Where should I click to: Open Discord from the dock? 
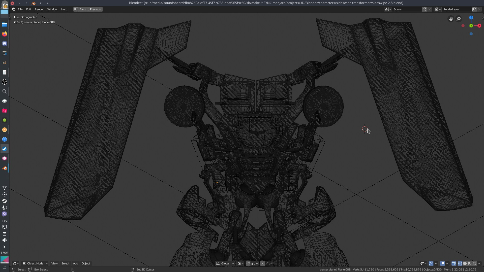5,44
